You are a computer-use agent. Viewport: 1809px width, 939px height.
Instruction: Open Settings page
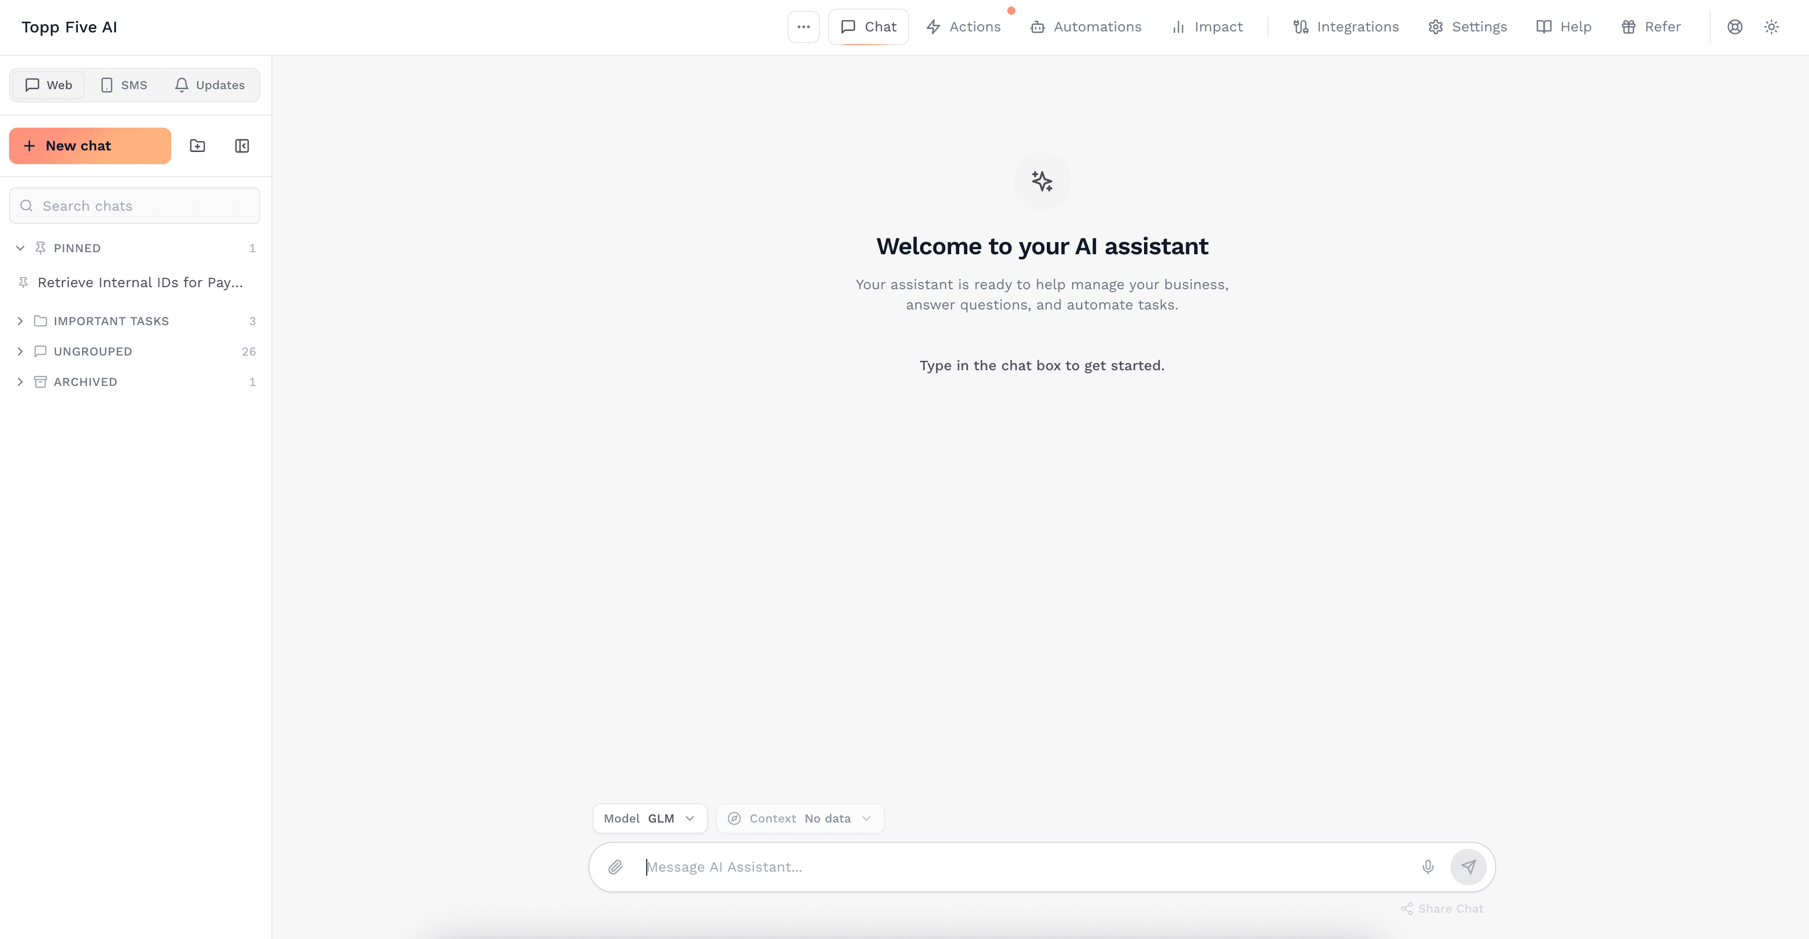point(1468,27)
